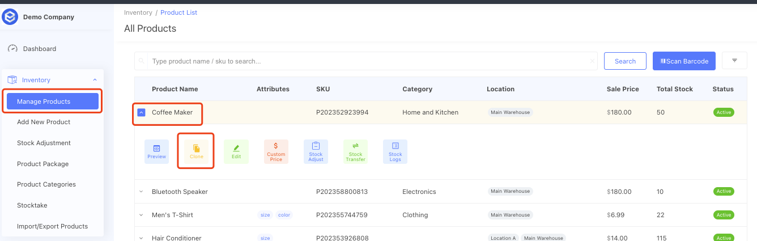Image resolution: width=757 pixels, height=241 pixels.
Task: Click the Status column header
Action: (x=723, y=89)
